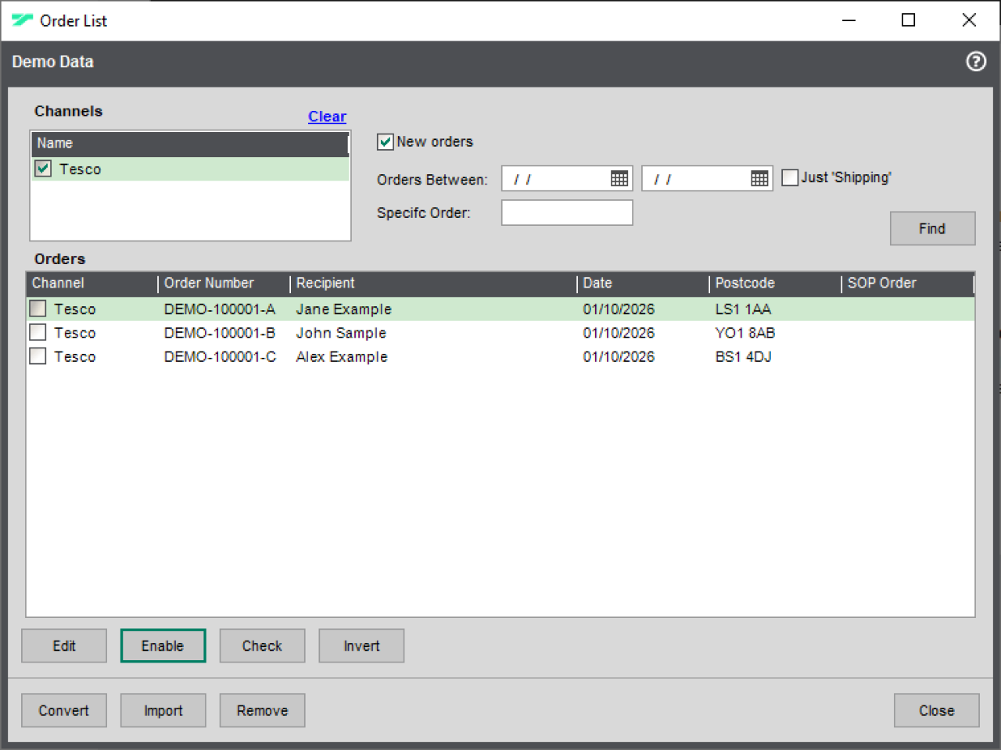1001x750 pixels.
Task: Select the Alex Example recipient cell
Action: [x=342, y=357]
